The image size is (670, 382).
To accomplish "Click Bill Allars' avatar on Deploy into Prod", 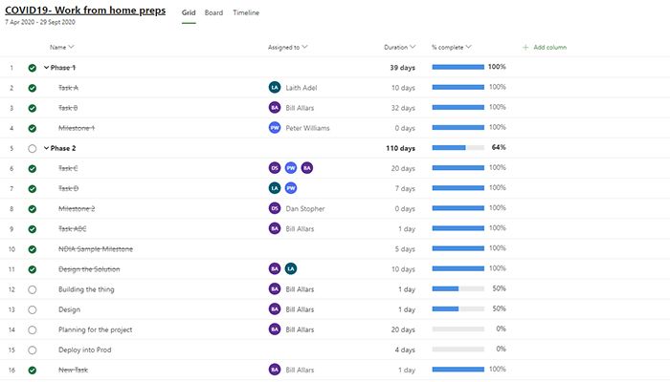I will [276, 349].
